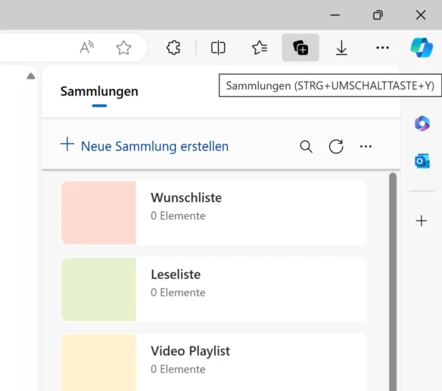Click the yellow Video Playlist thumbnail
This screenshot has width=442, height=391.
pyautogui.click(x=99, y=363)
